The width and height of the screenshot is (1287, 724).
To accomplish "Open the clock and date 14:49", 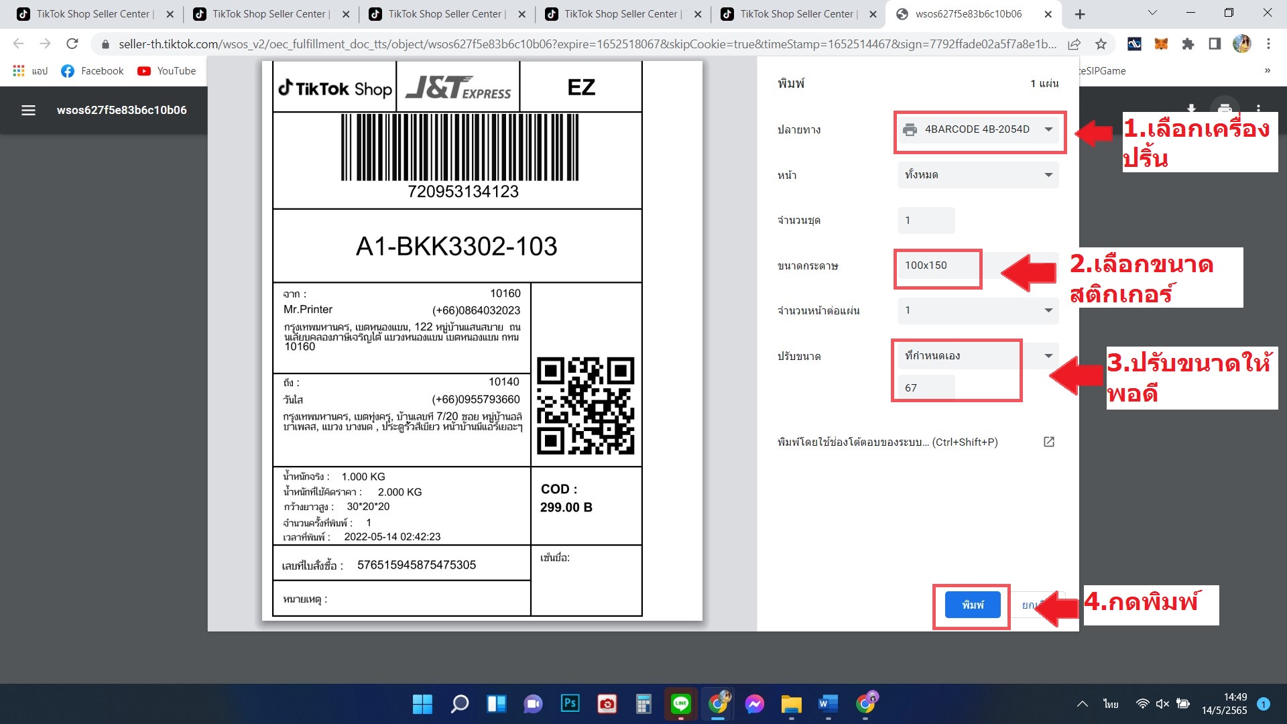I will pos(1224,704).
